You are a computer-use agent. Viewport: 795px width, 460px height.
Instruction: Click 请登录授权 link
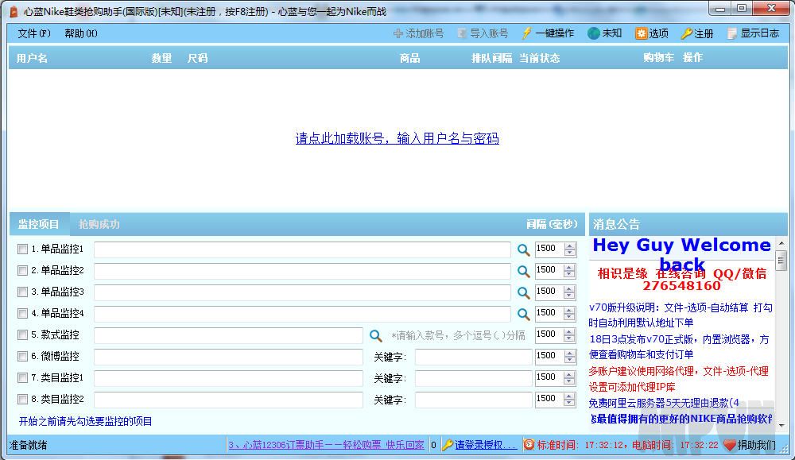tap(485, 445)
